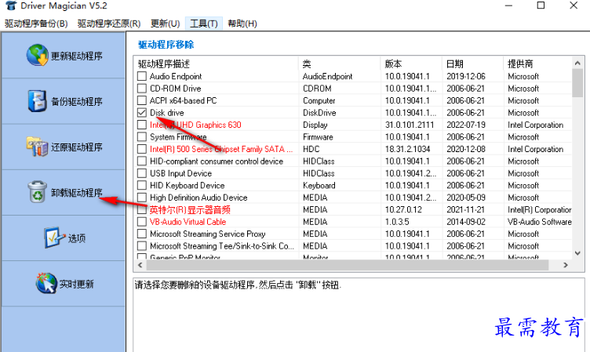Viewport: 590px width, 352px height.
Task: Click the 更新驱动程序 sidebar label
Action: (x=77, y=56)
